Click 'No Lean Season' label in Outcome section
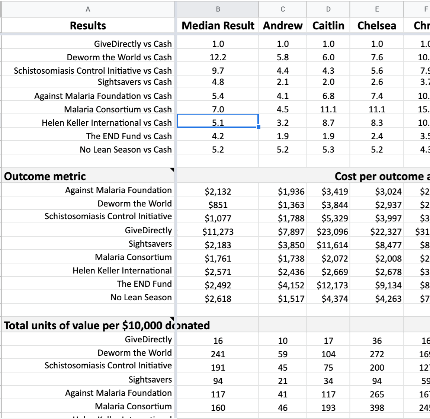Screen dimensions: 430x419 point(141,297)
